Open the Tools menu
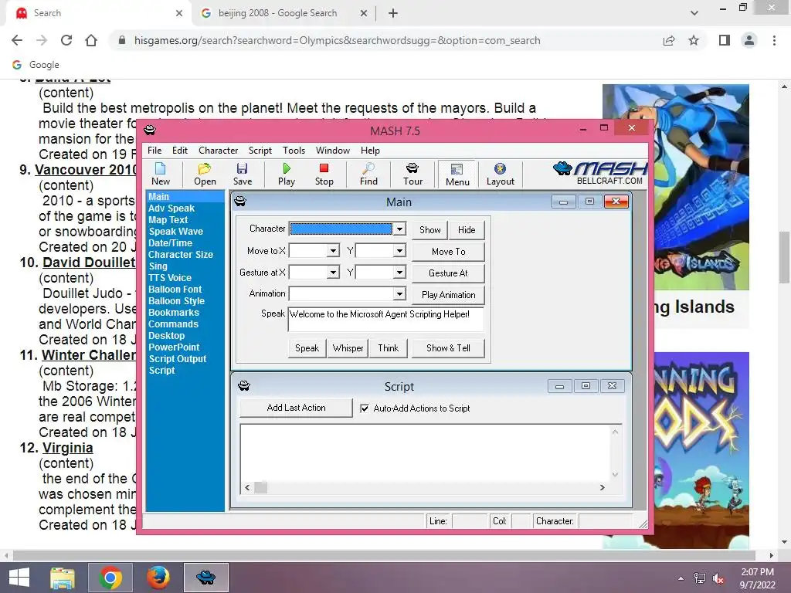Image resolution: width=791 pixels, height=593 pixels. (x=294, y=151)
